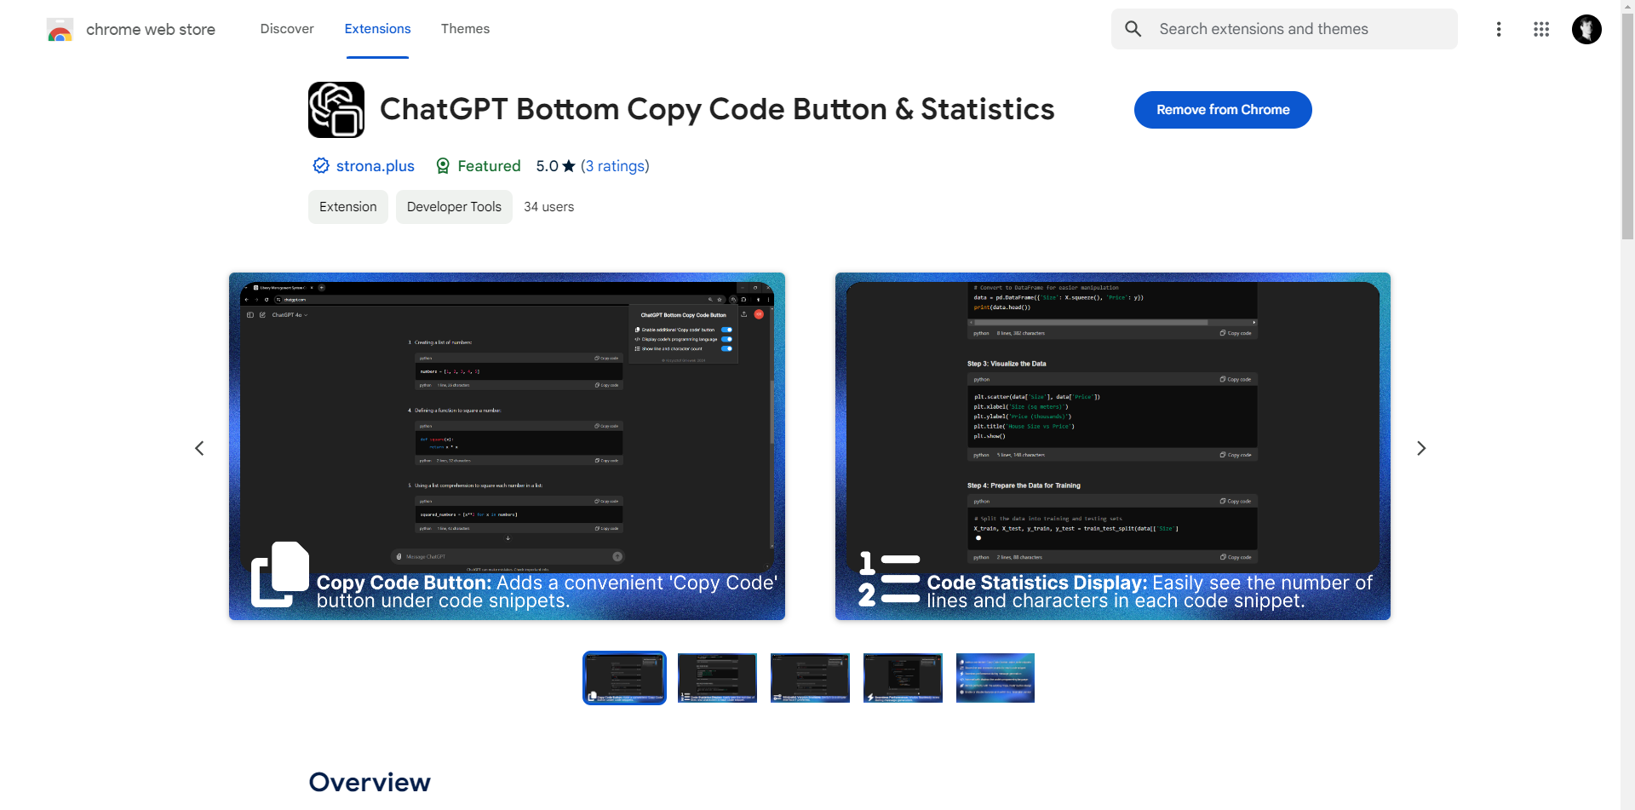
Task: Click the Chrome Web Store rainbow logo
Action: pos(60,30)
